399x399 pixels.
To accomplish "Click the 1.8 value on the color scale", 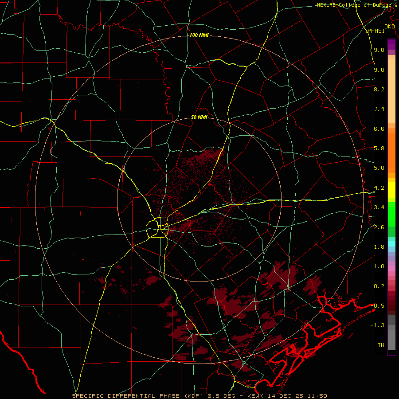I will point(379,247).
